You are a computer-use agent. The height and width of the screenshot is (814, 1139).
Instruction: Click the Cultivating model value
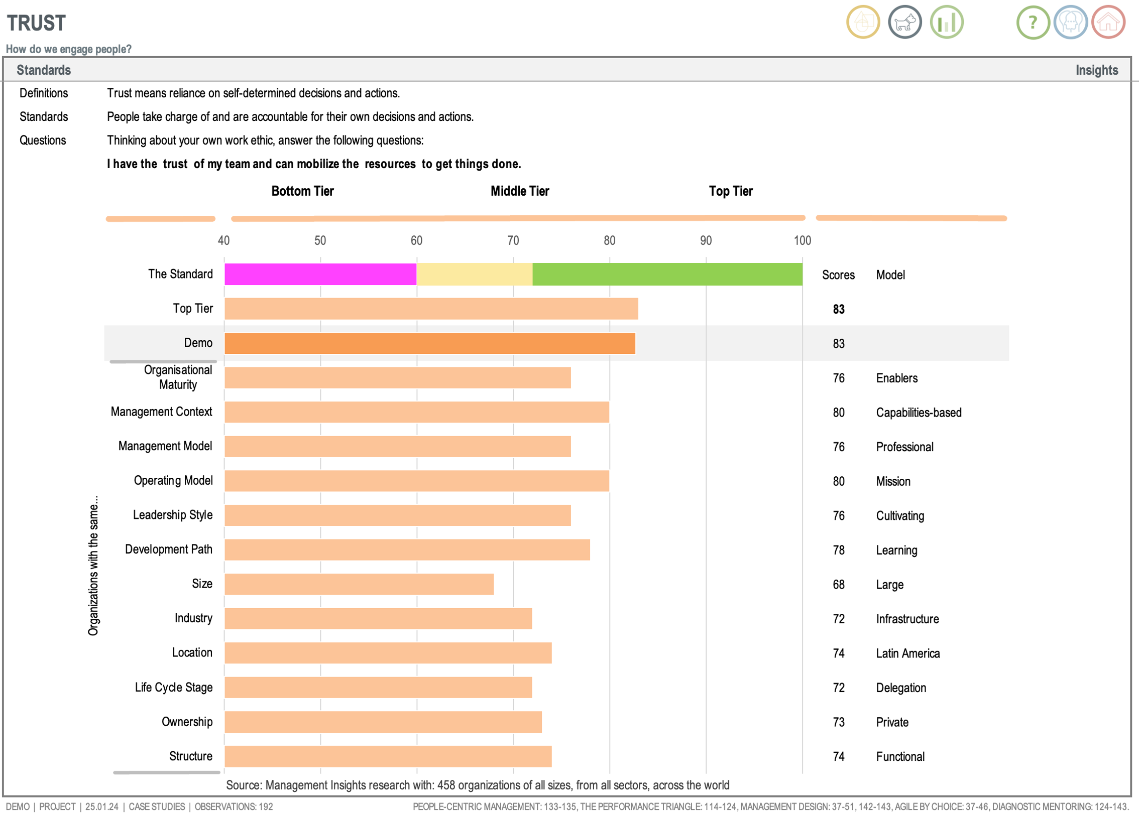(900, 516)
